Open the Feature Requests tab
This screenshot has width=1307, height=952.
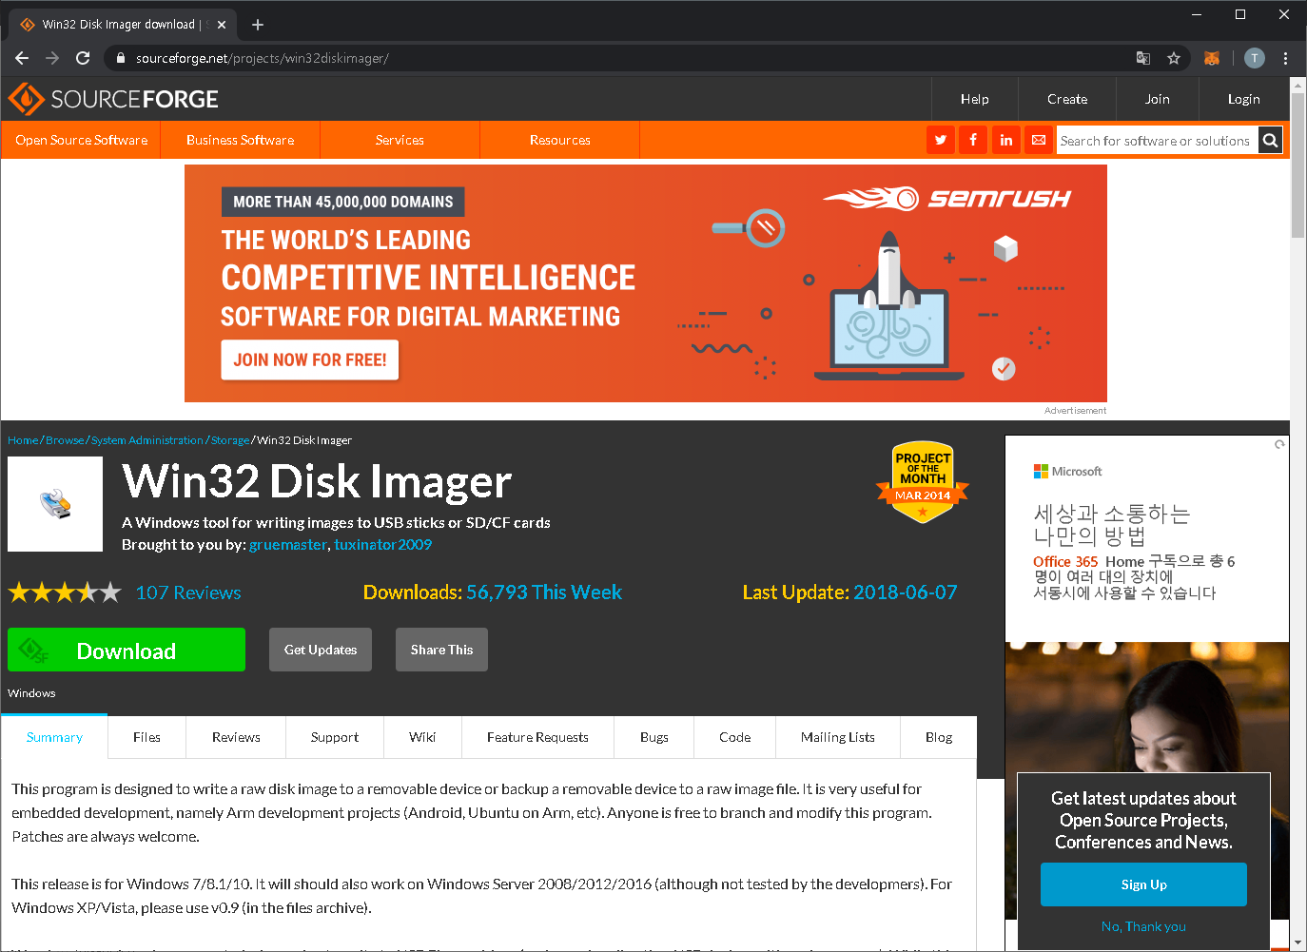point(537,737)
